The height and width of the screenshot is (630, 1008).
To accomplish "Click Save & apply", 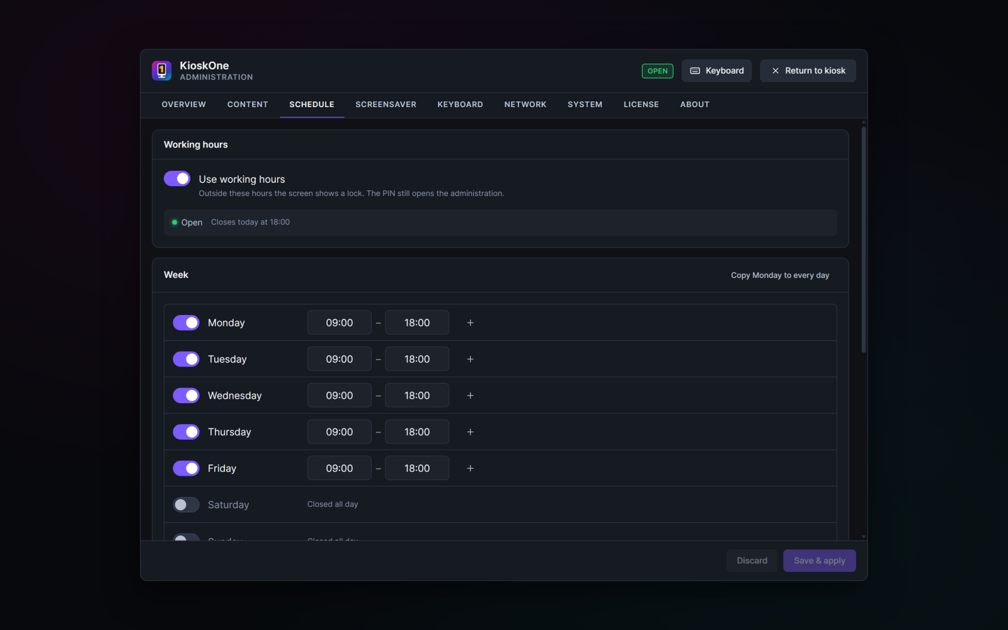I will tap(820, 561).
